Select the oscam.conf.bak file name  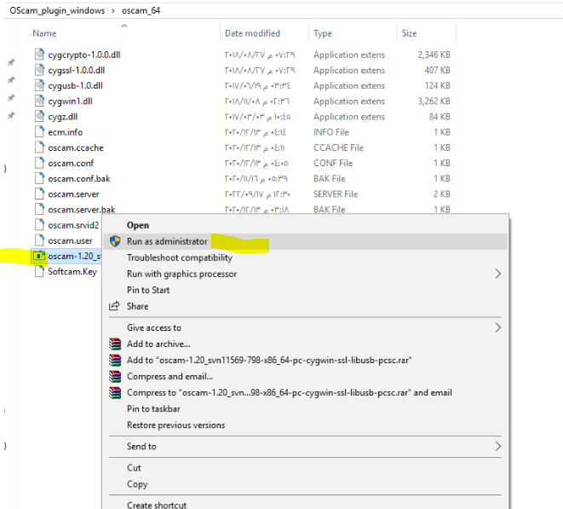point(79,178)
